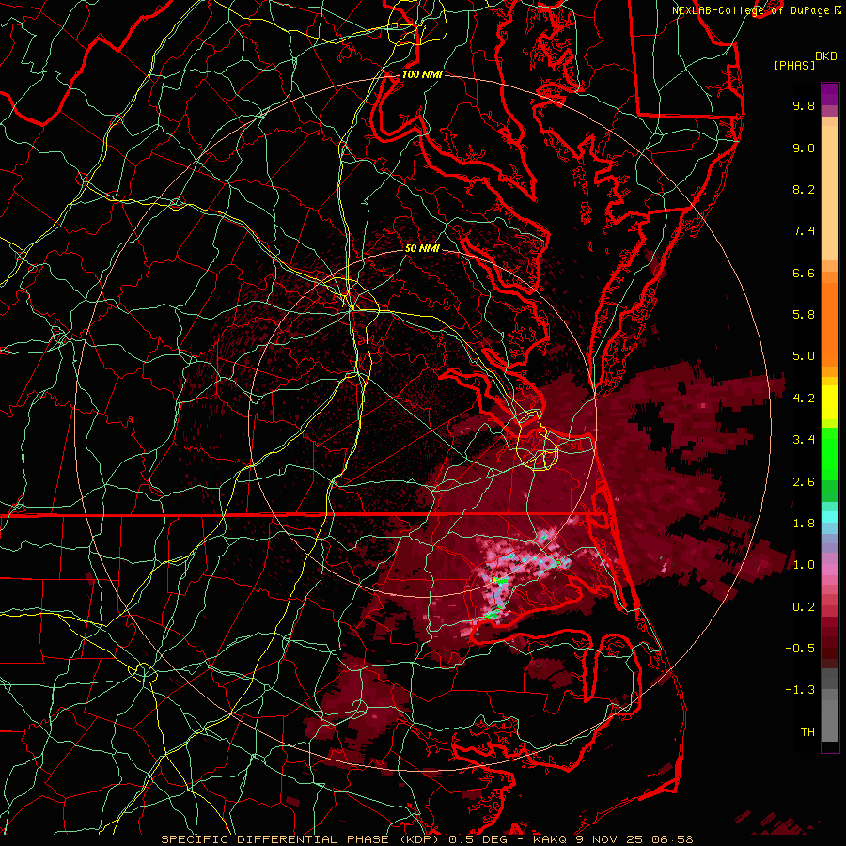Image resolution: width=846 pixels, height=846 pixels.
Task: Click the KAKQ radar station identifier
Action: point(550,839)
